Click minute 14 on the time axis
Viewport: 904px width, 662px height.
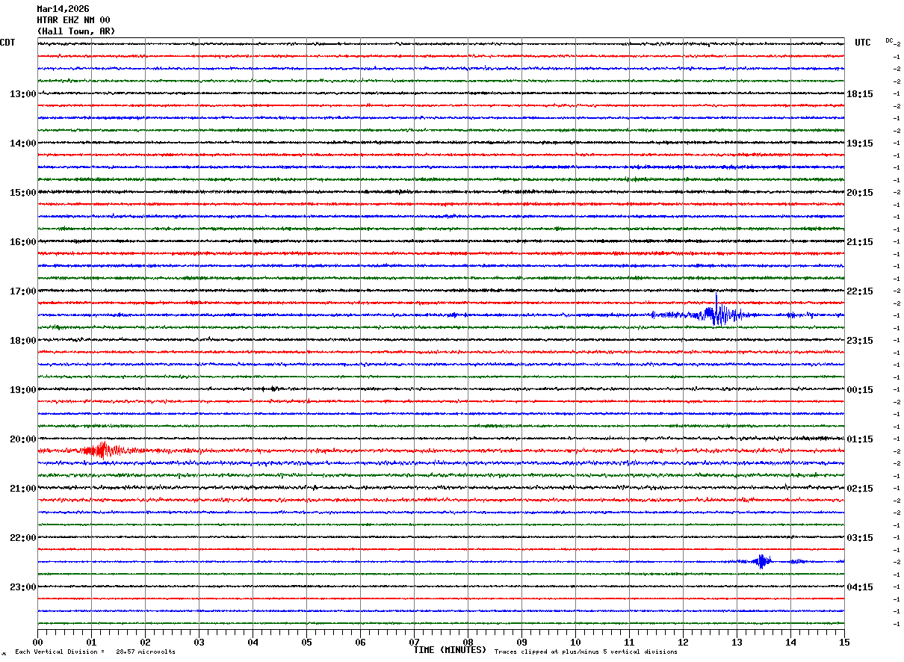pyautogui.click(x=790, y=642)
